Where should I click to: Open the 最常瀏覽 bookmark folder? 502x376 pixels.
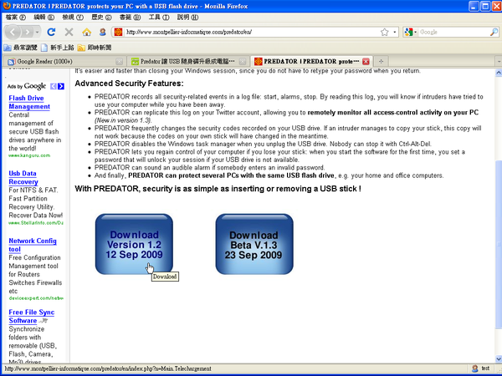[20, 48]
